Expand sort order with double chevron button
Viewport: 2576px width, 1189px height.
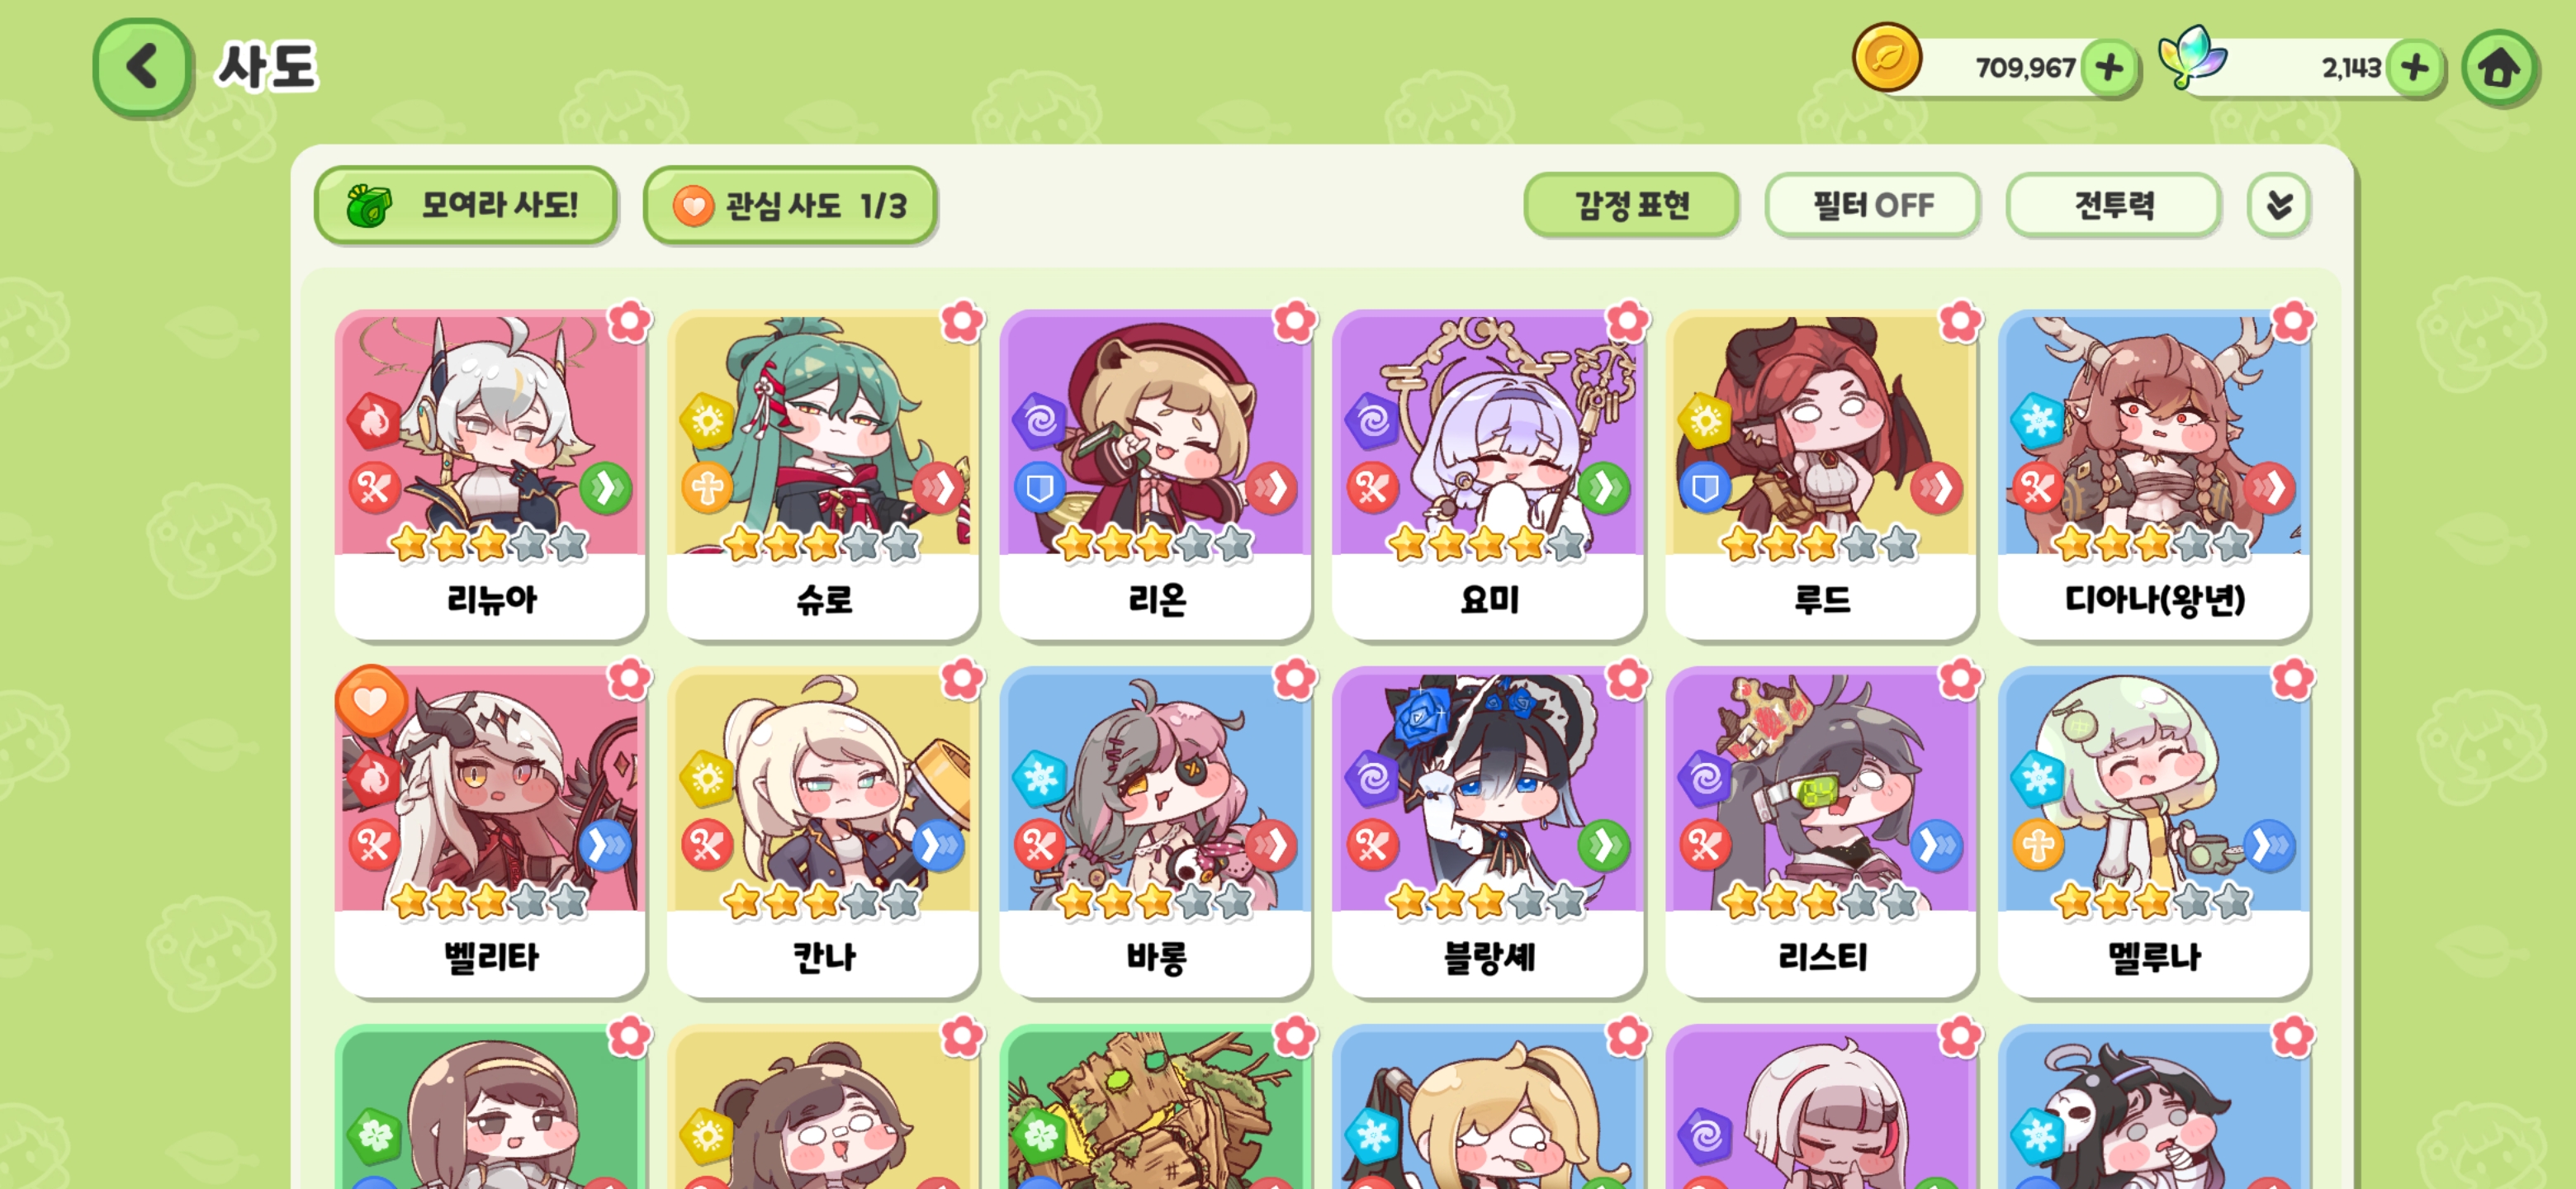pos(2278,205)
